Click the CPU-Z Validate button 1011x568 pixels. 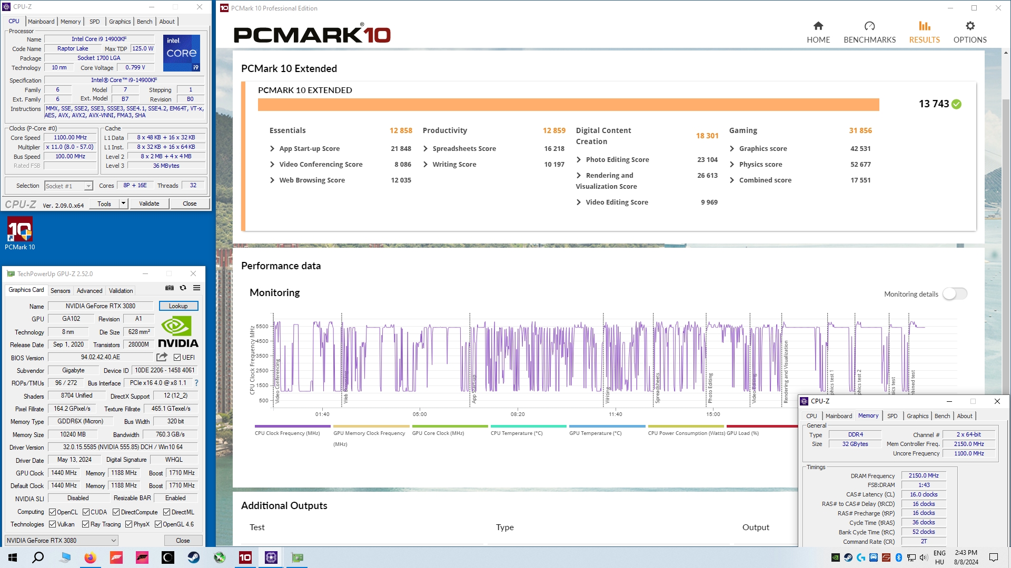click(149, 204)
